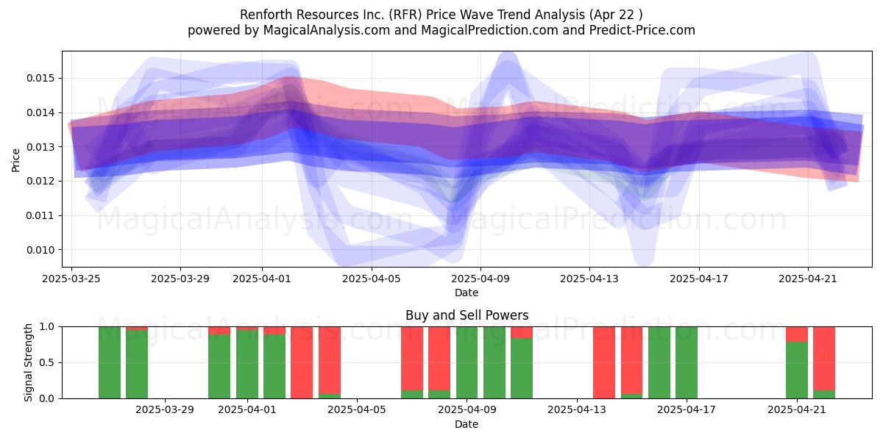Click the 2025-04-17 tick on Buy and Sell chart
883x441 pixels.
pos(687,409)
